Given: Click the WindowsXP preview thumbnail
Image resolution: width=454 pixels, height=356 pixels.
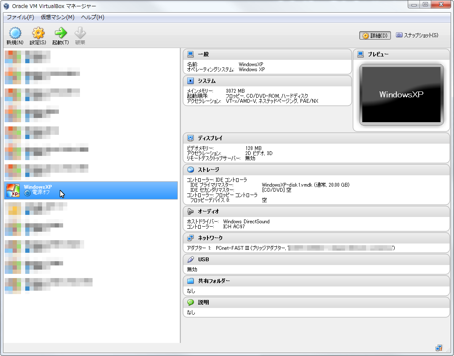Looking at the screenshot, I should click(401, 95).
